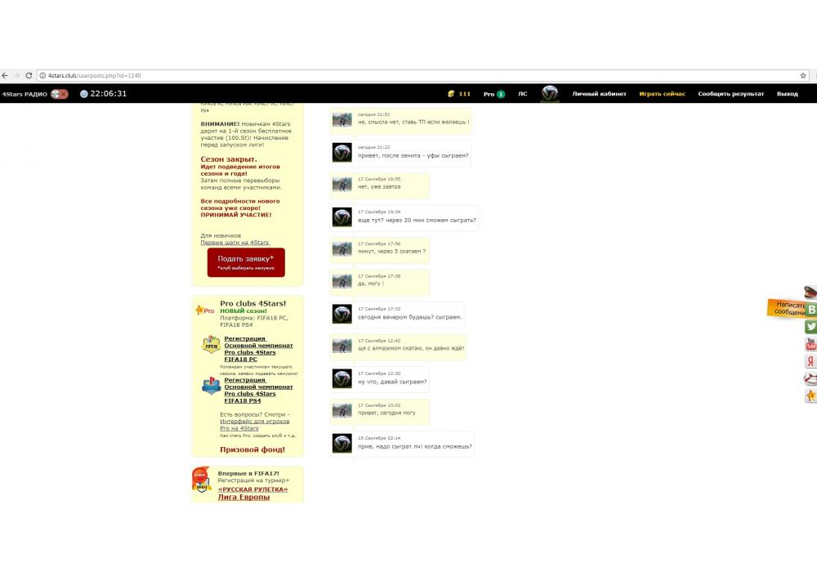The height and width of the screenshot is (572, 817).
Task: Click avatar of message 'не, смысла нет'
Action: point(342,119)
